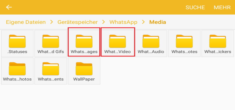Tap the back arrow in header

9,7
